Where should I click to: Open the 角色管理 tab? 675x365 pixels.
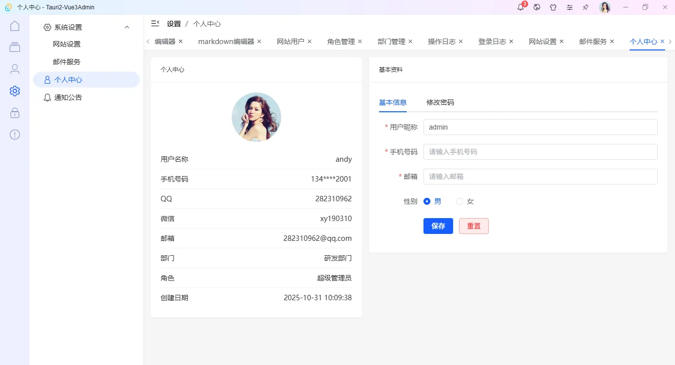tap(340, 42)
